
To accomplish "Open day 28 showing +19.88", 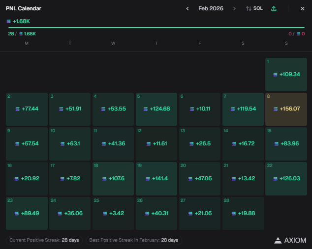I will coord(243,214).
